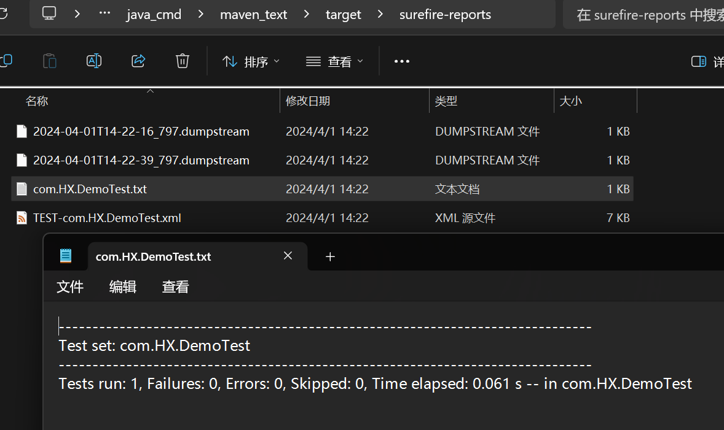Open the 排序 sort dropdown
The image size is (724, 430).
[250, 61]
